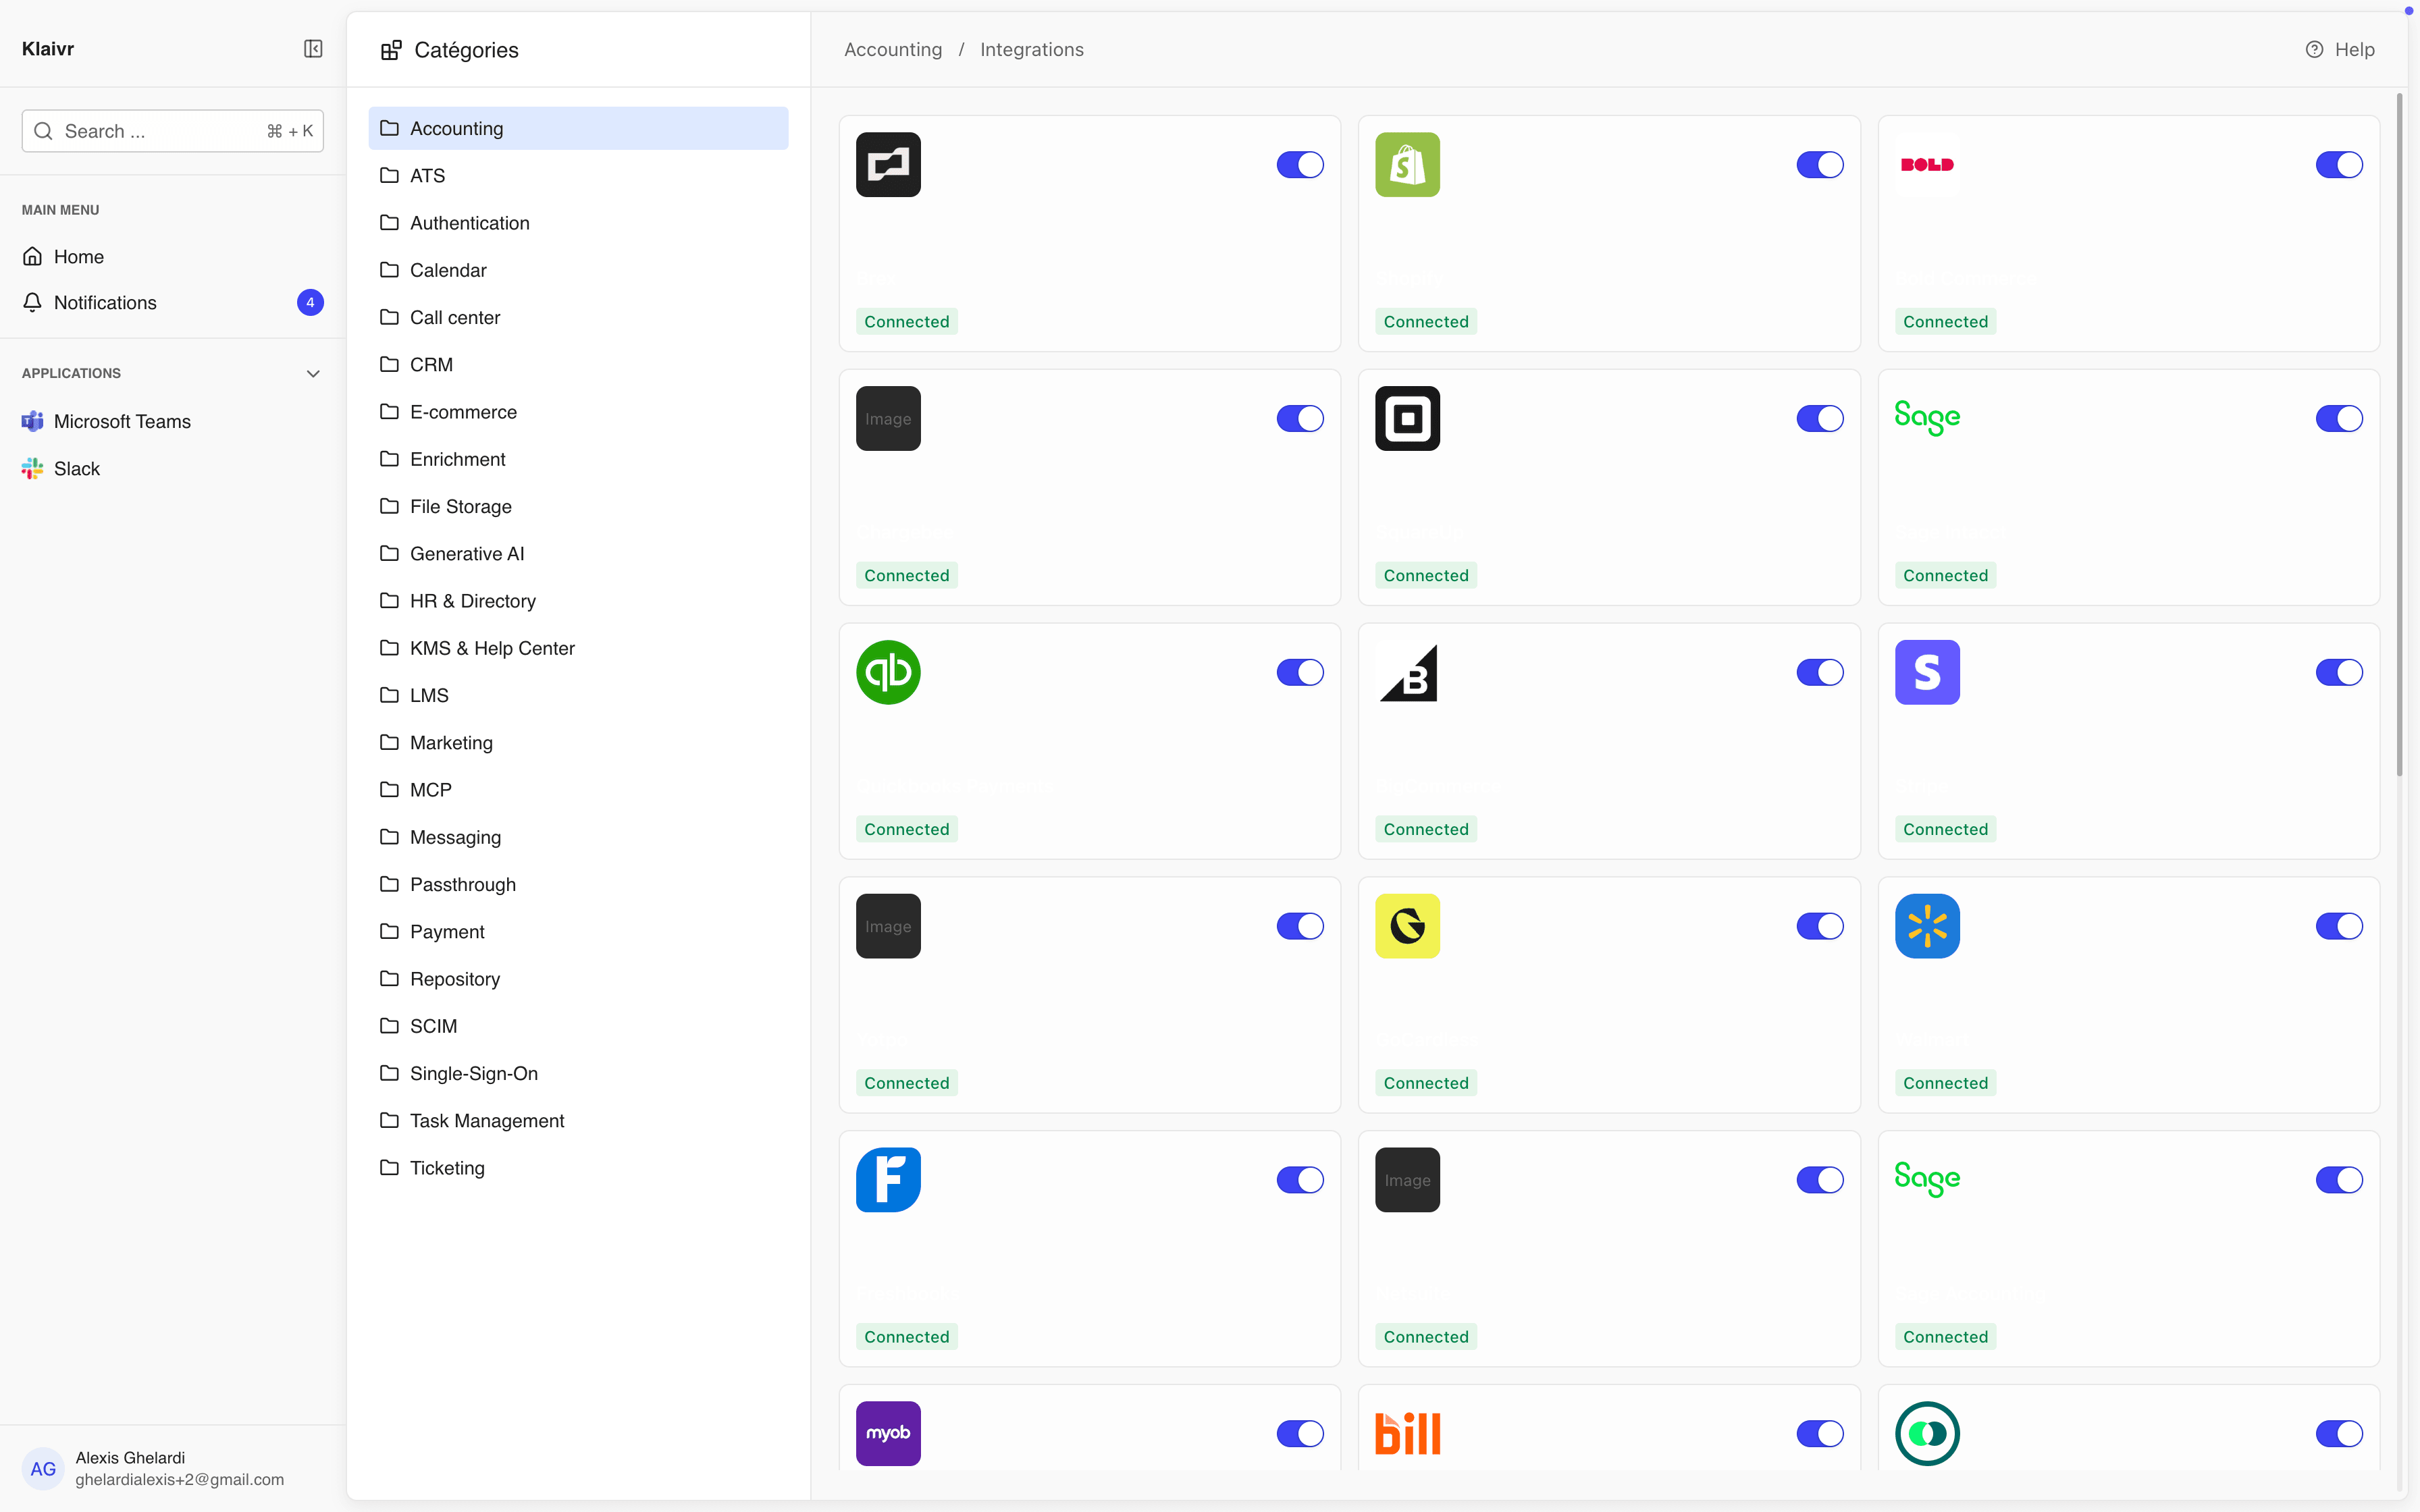2420x1512 pixels.
Task: Click the Connected badge on Stripe card
Action: (1945, 829)
